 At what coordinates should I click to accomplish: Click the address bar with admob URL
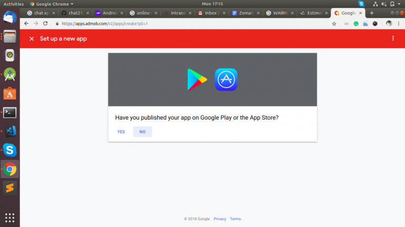[x=191, y=24]
